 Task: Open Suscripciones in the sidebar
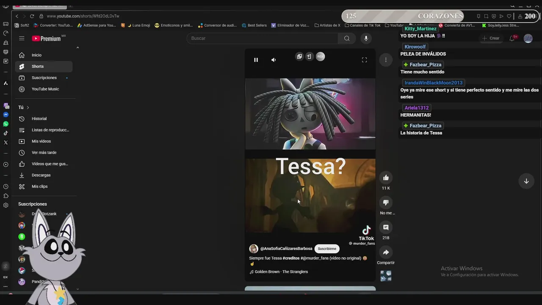pos(44,78)
